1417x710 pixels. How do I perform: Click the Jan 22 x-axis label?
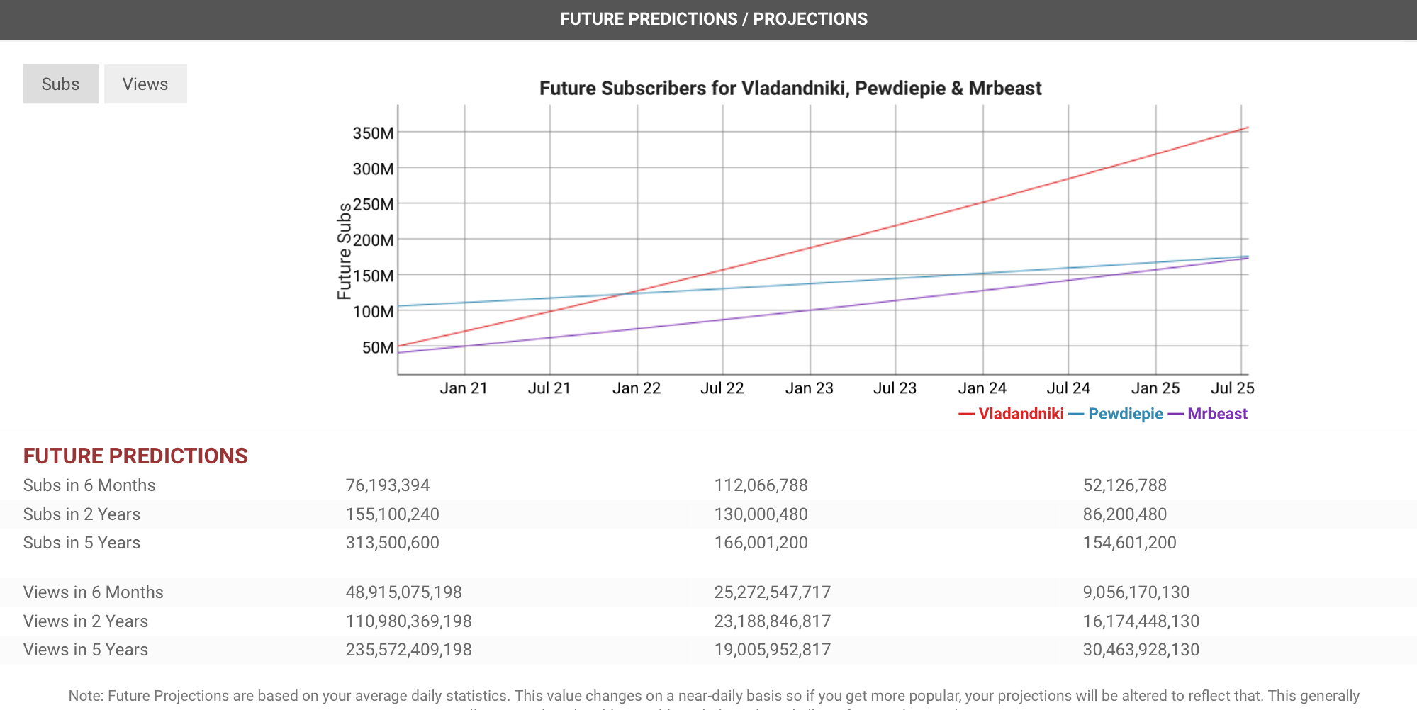[x=637, y=388]
